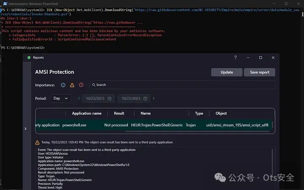
Task: Expand the Reports sidebar chevron
Action: (25, 129)
